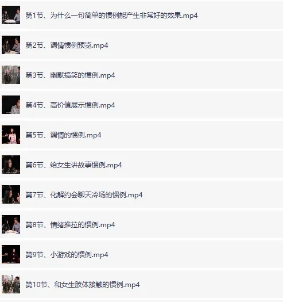This screenshot has width=283, height=302.
Task: Select thumbnail for 第3节 幽默搞笑的惯例
Action: tap(11, 75)
